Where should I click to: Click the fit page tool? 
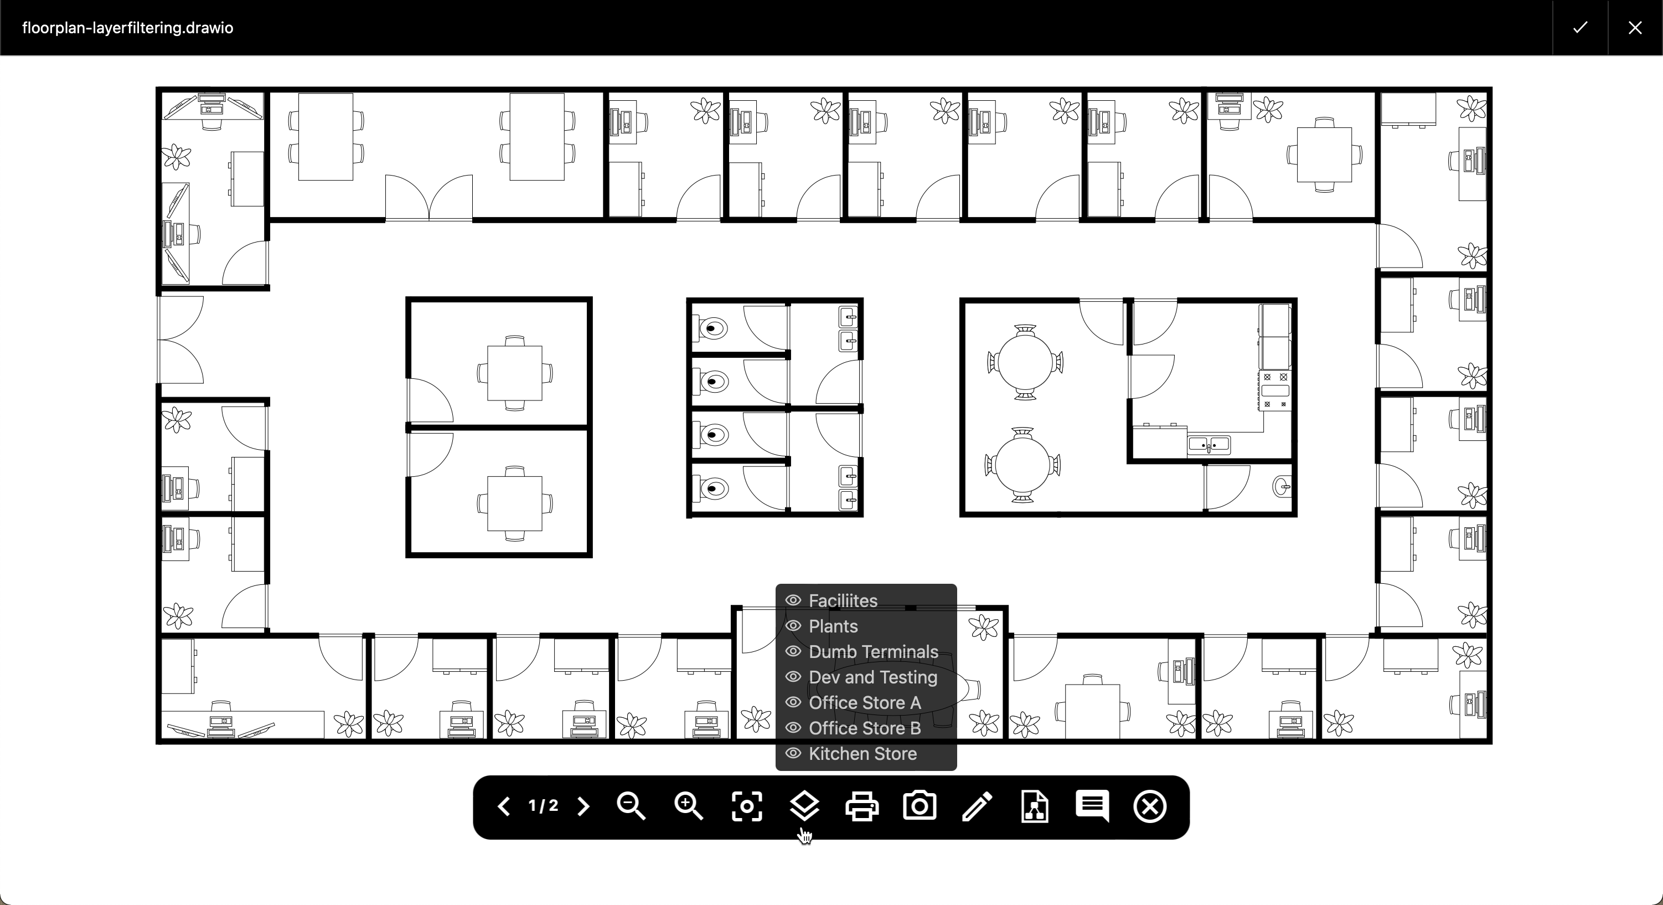pyautogui.click(x=745, y=806)
